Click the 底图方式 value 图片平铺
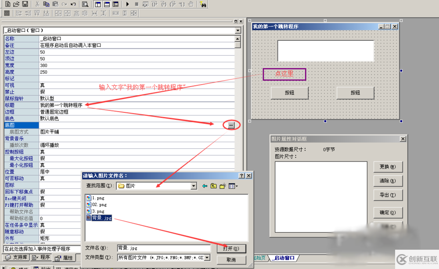Image resolution: width=439 pixels, height=269 pixels. (x=50, y=132)
